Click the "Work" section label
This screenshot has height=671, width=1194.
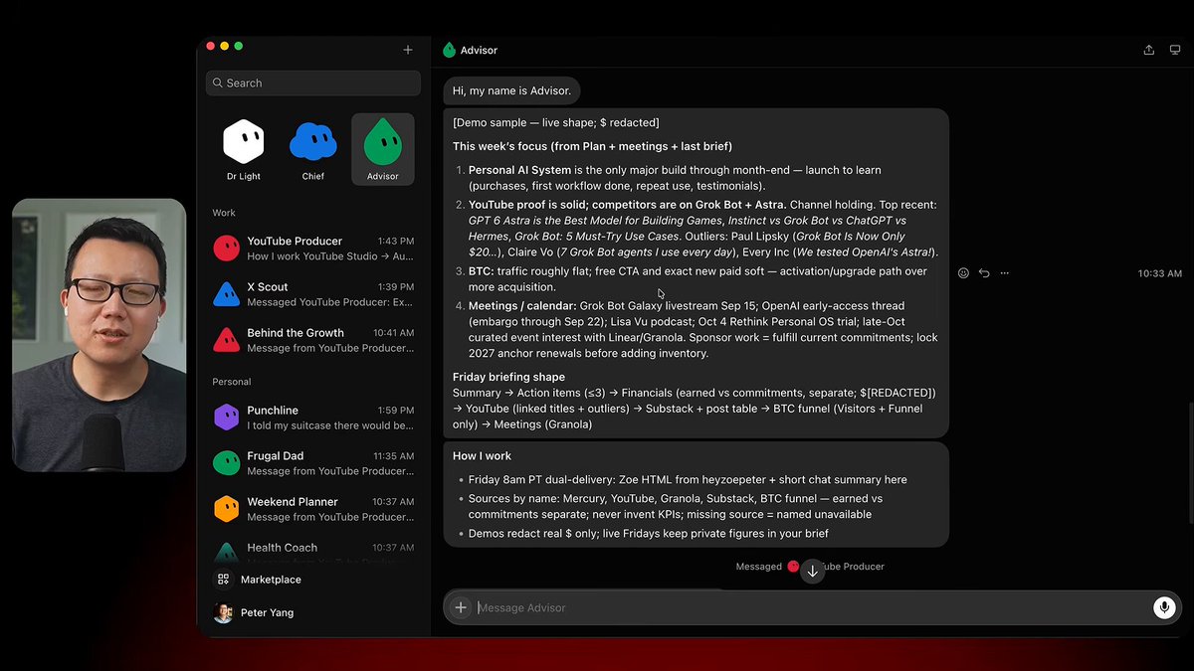[x=224, y=213]
